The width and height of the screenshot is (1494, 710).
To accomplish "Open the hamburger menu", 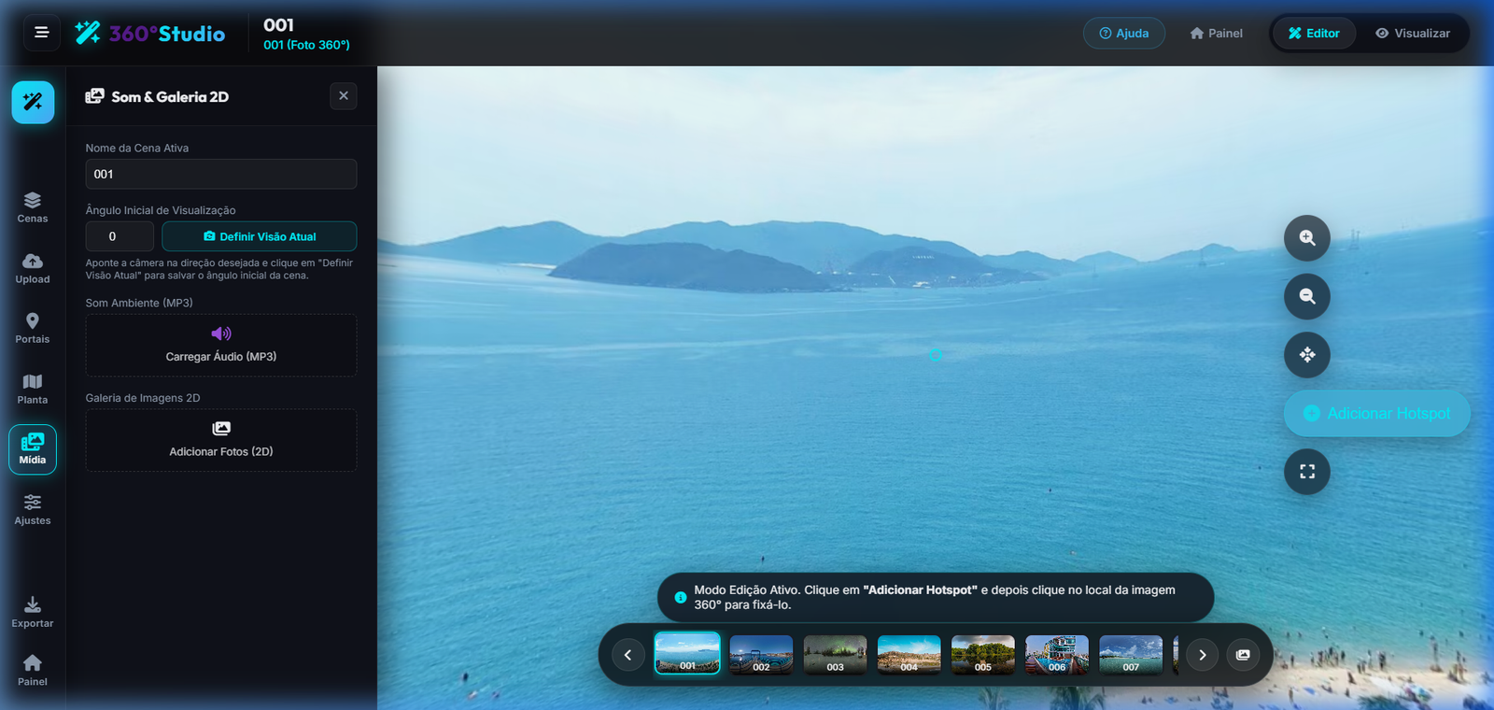I will pos(41,33).
